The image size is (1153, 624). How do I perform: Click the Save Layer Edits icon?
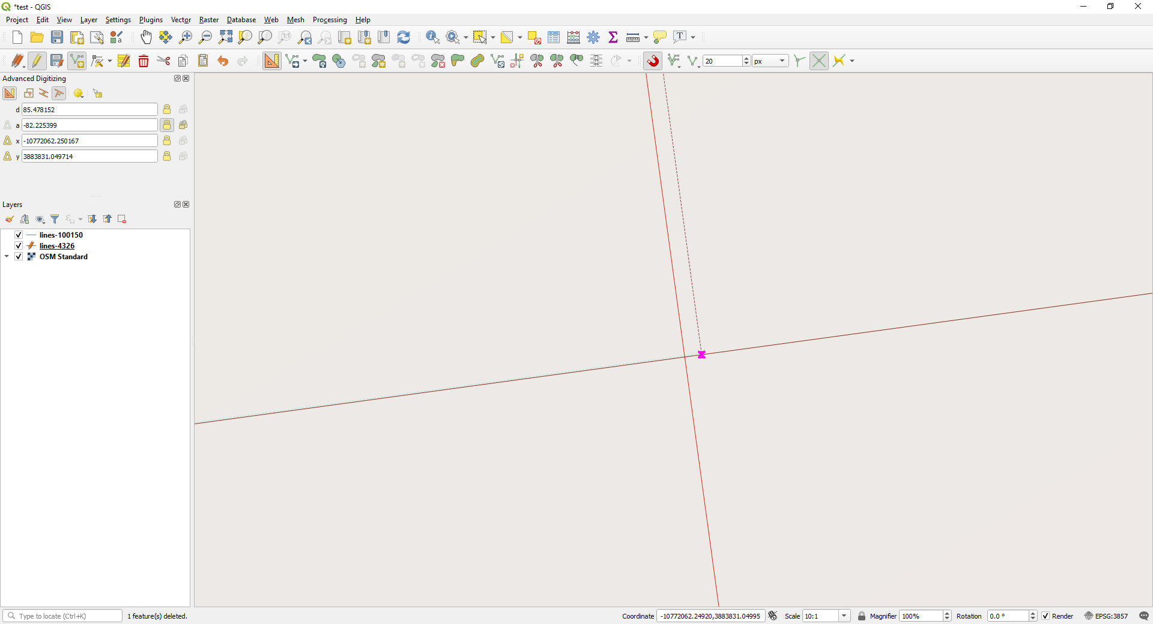coord(56,61)
